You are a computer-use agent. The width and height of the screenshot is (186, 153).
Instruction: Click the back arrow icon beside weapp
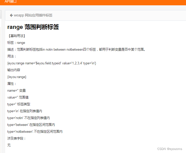11,15
